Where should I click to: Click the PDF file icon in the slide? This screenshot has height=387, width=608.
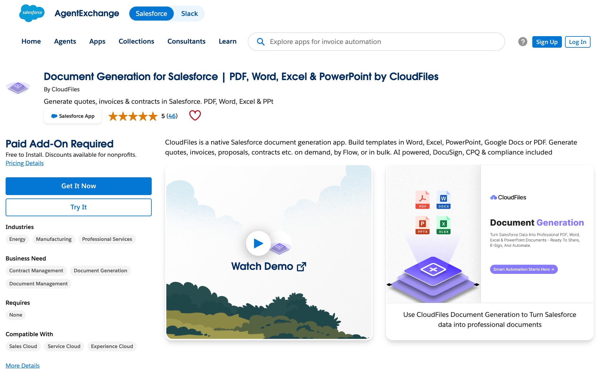coord(422,199)
